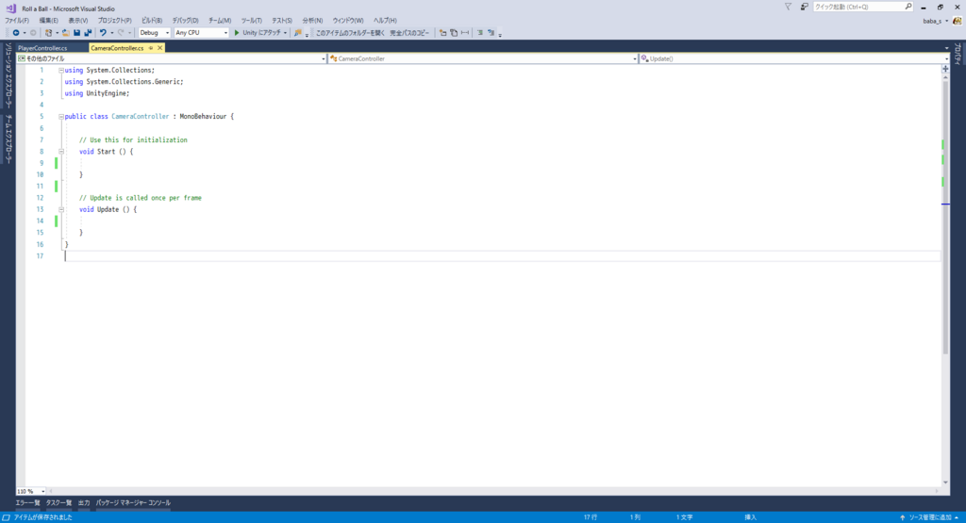Click the Save All toolbar icon
The height and width of the screenshot is (523, 966).
point(88,33)
